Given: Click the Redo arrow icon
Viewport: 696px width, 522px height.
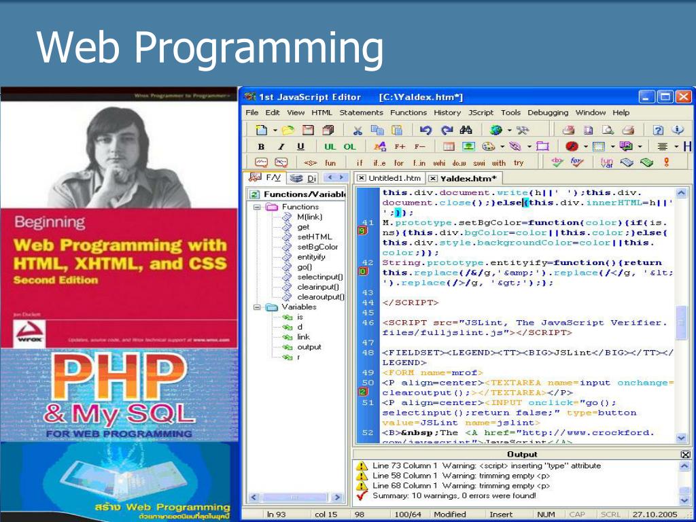Looking at the screenshot, I should click(x=447, y=130).
